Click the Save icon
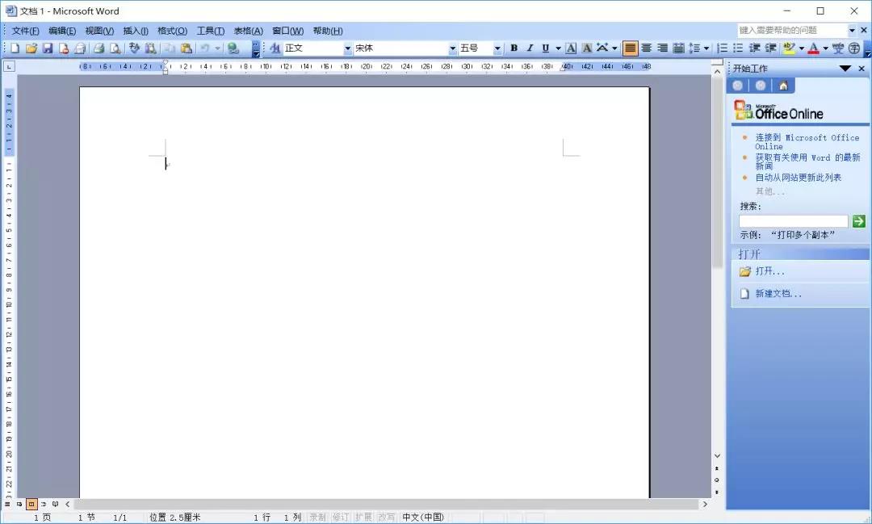872x524 pixels. click(x=47, y=48)
